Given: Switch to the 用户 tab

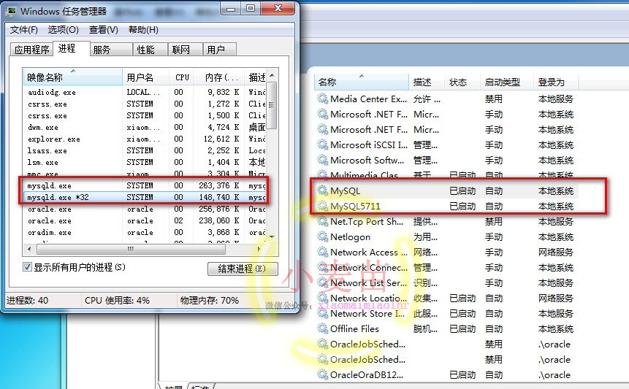Looking at the screenshot, I should point(219,50).
